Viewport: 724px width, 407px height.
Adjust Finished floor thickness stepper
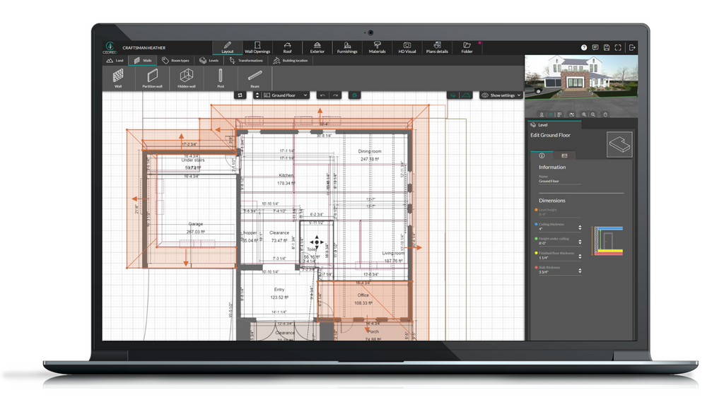pos(580,256)
